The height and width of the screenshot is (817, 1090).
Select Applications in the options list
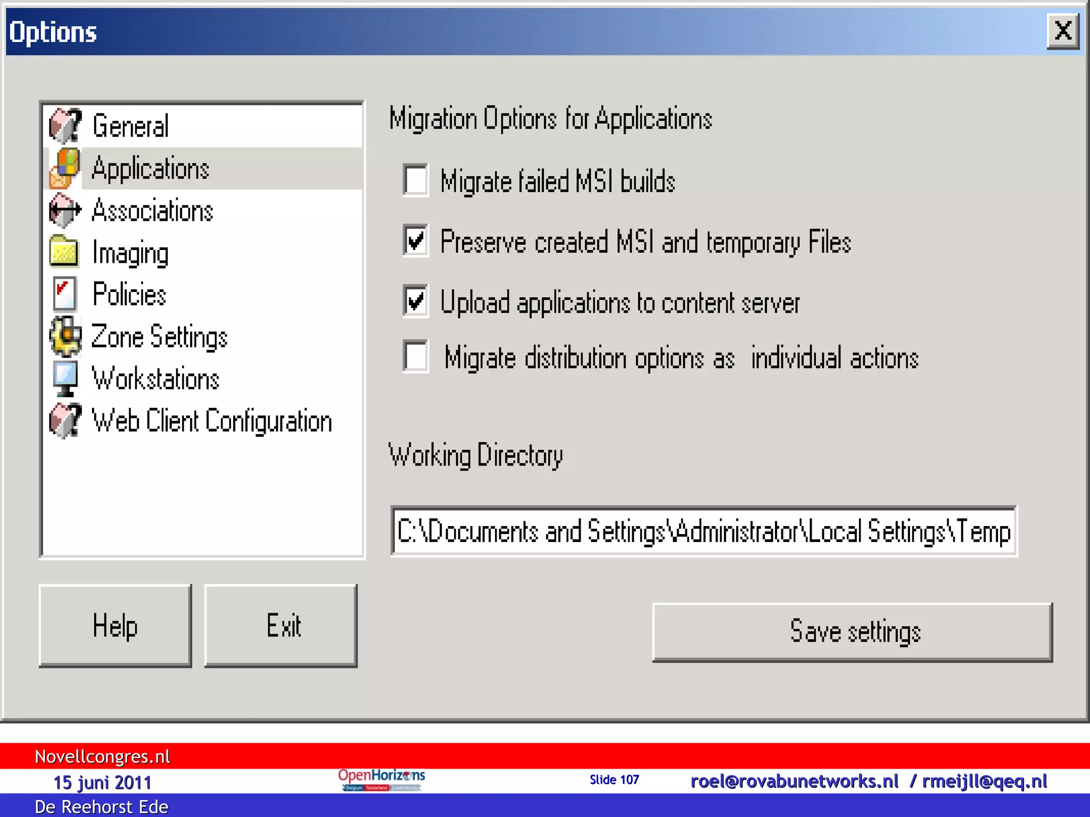pyautogui.click(x=203, y=168)
